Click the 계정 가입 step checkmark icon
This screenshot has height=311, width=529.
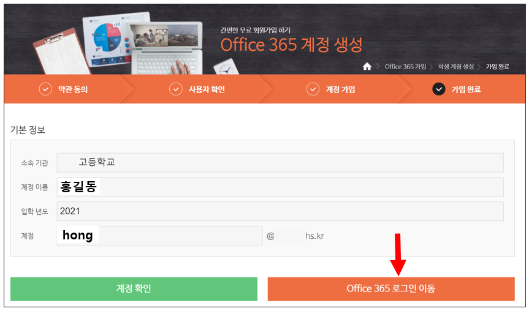tap(313, 89)
